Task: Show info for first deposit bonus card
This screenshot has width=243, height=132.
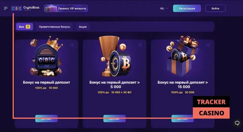Action: pos(72,45)
